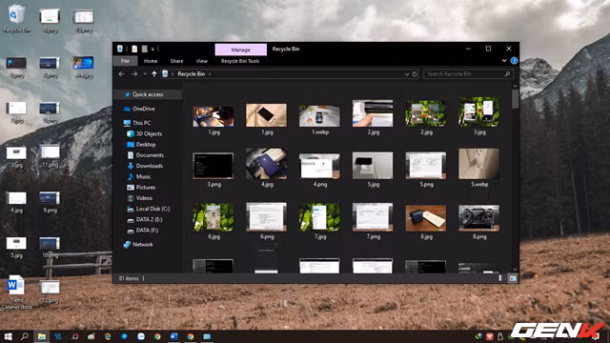
Task: Select the 8.png thumbnail
Action: tap(478, 222)
